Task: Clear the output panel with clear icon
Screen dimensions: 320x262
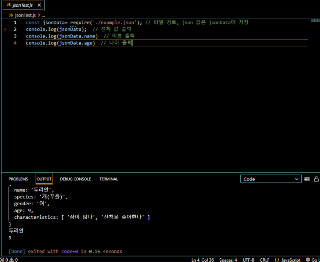Action: pos(307,179)
